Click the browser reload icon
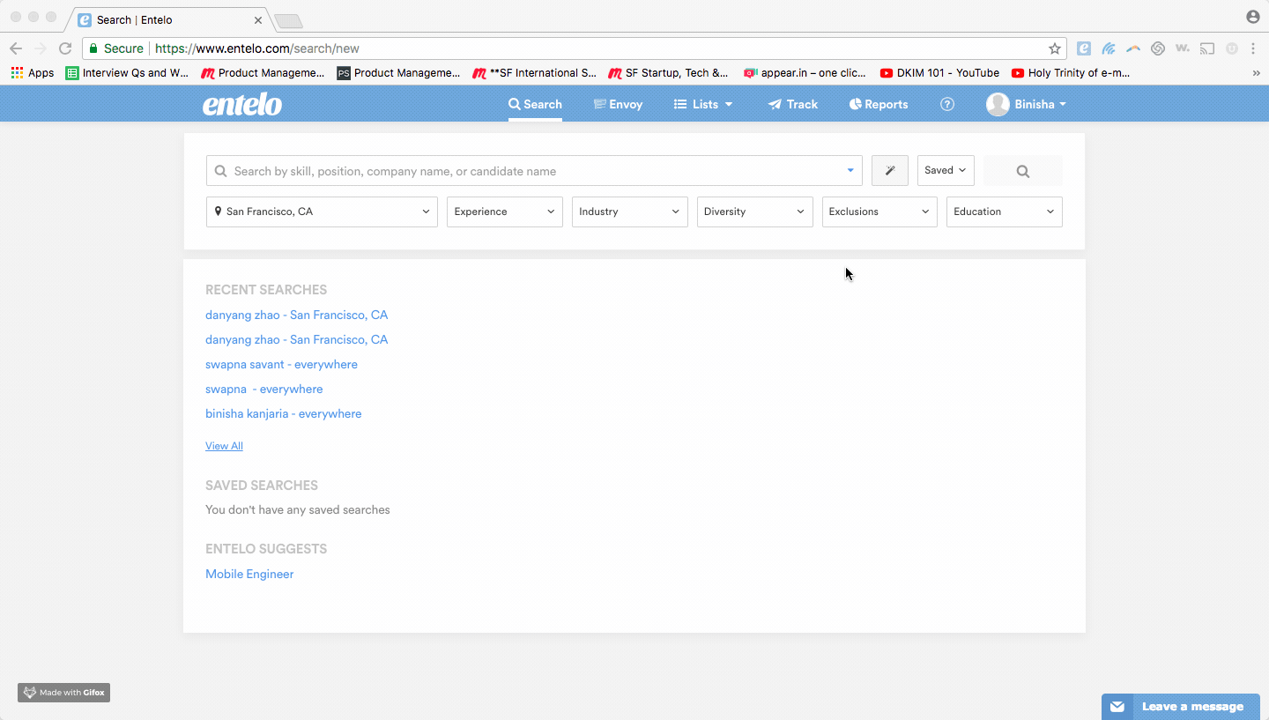This screenshot has height=720, width=1269. pyautogui.click(x=65, y=48)
